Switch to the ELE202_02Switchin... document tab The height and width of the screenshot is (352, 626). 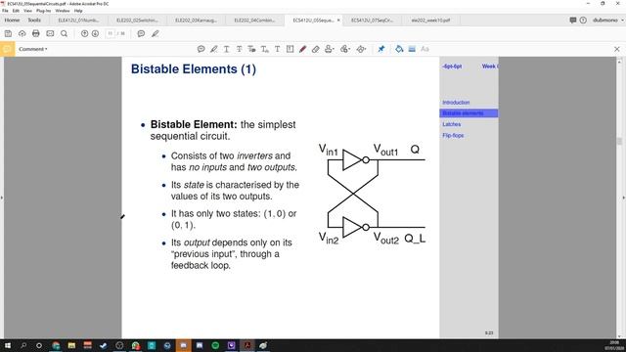click(x=137, y=20)
